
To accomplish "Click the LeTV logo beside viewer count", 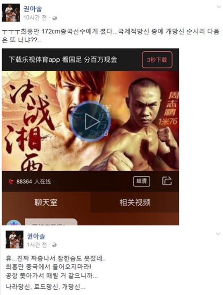I will 11,182.
